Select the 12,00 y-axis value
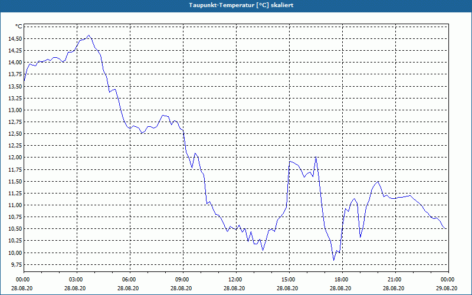 pyautogui.click(x=14, y=158)
